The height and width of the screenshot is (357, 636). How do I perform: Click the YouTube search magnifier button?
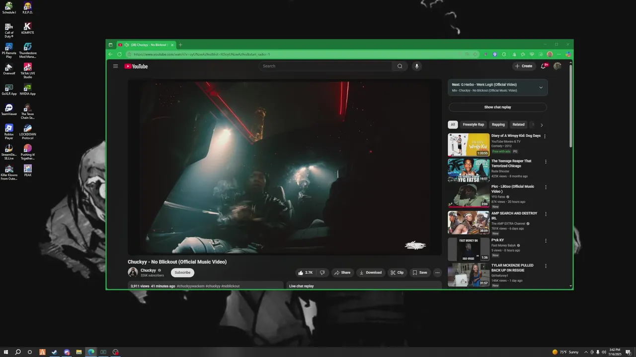click(x=399, y=66)
